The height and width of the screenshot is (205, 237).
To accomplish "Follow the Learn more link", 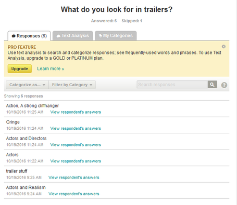I will 51,69.
